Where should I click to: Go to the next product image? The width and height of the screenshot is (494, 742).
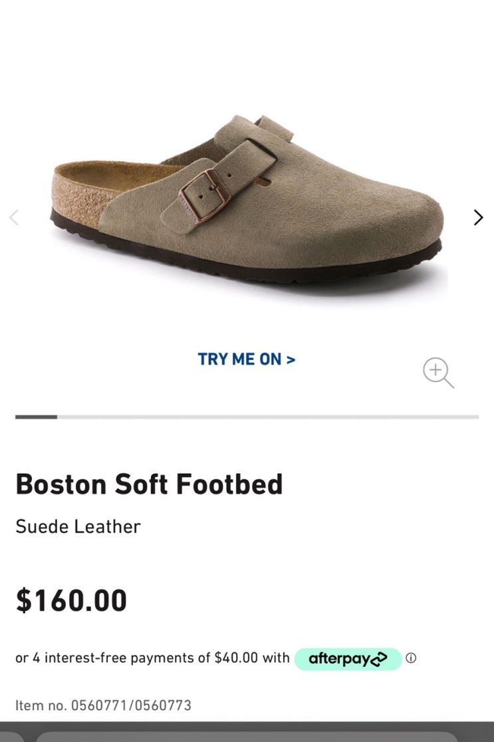coord(478,218)
